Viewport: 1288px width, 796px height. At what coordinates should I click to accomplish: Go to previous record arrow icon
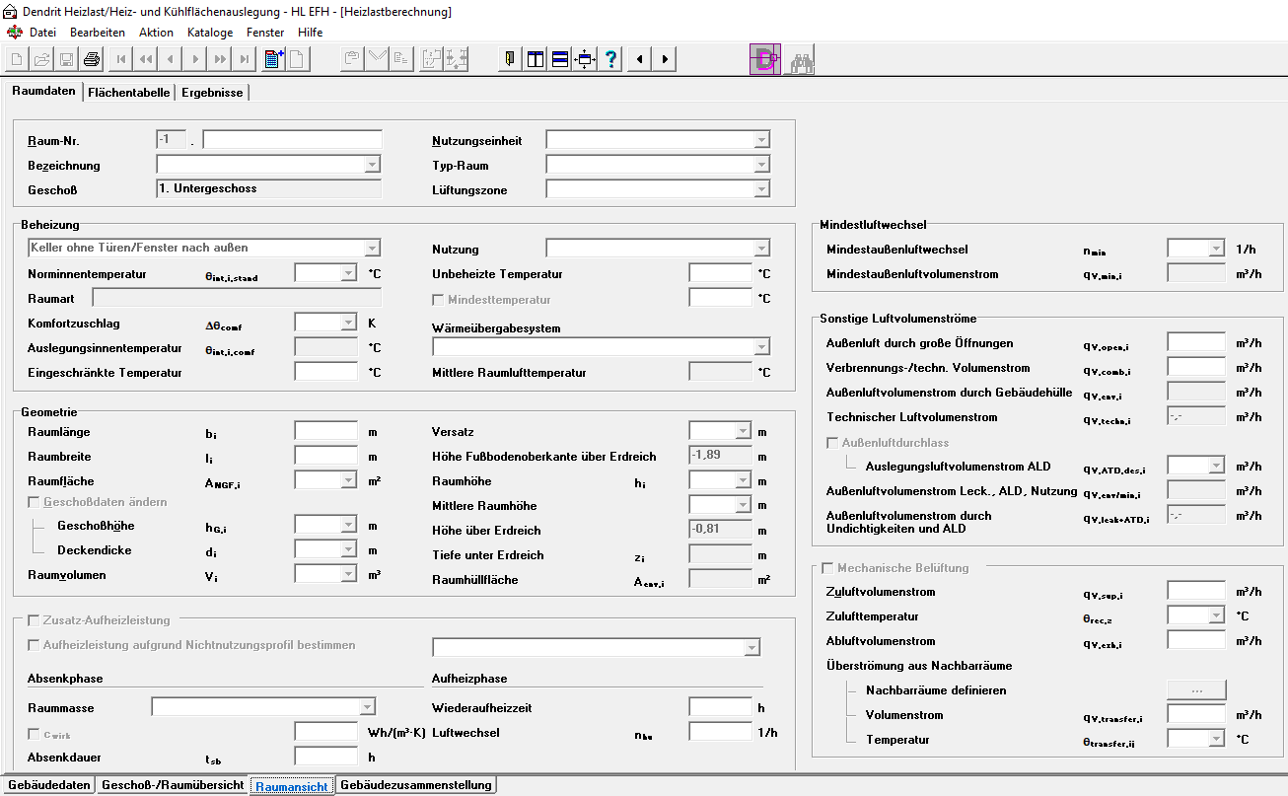tap(171, 59)
